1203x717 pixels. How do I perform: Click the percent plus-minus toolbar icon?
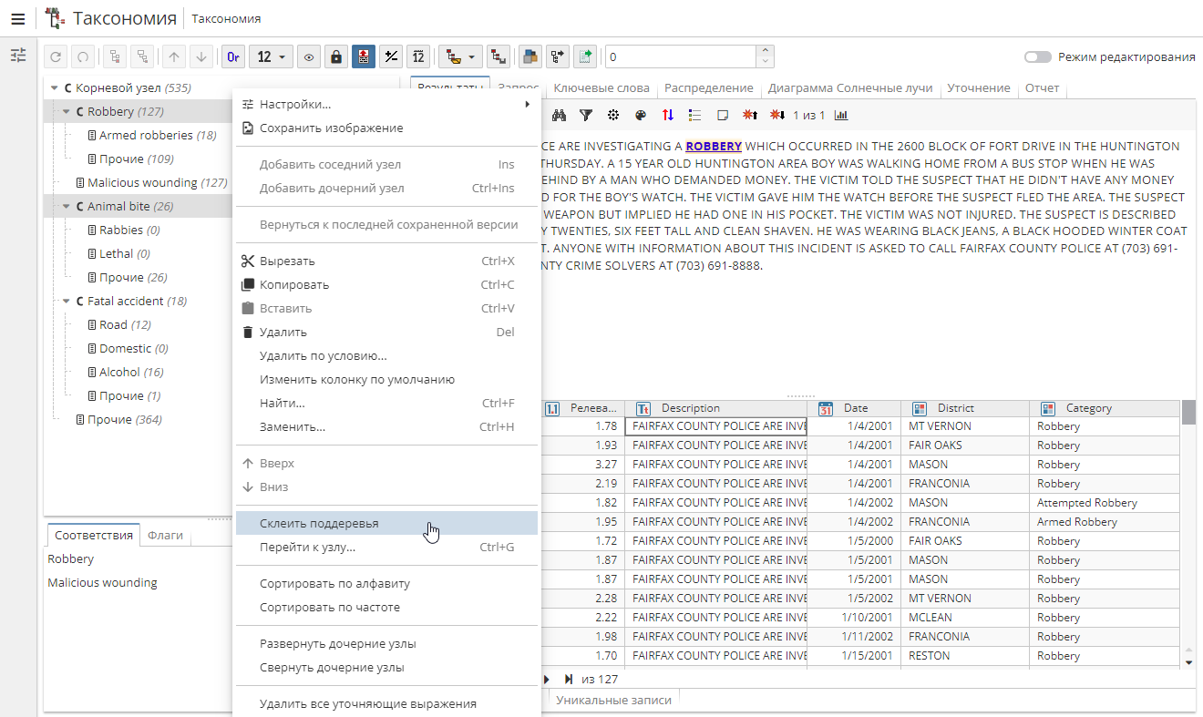[391, 56]
